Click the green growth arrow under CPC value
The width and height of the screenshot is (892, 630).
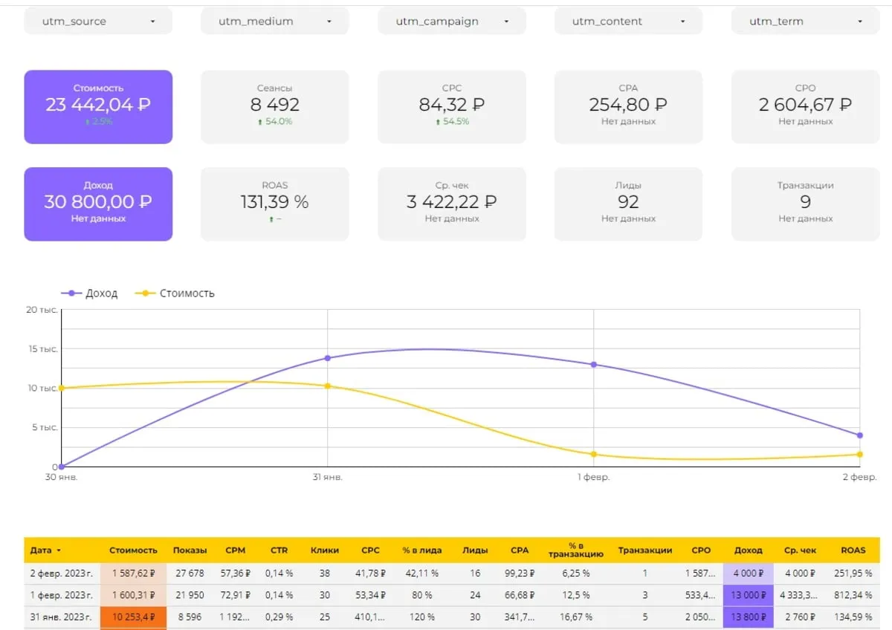(x=437, y=122)
